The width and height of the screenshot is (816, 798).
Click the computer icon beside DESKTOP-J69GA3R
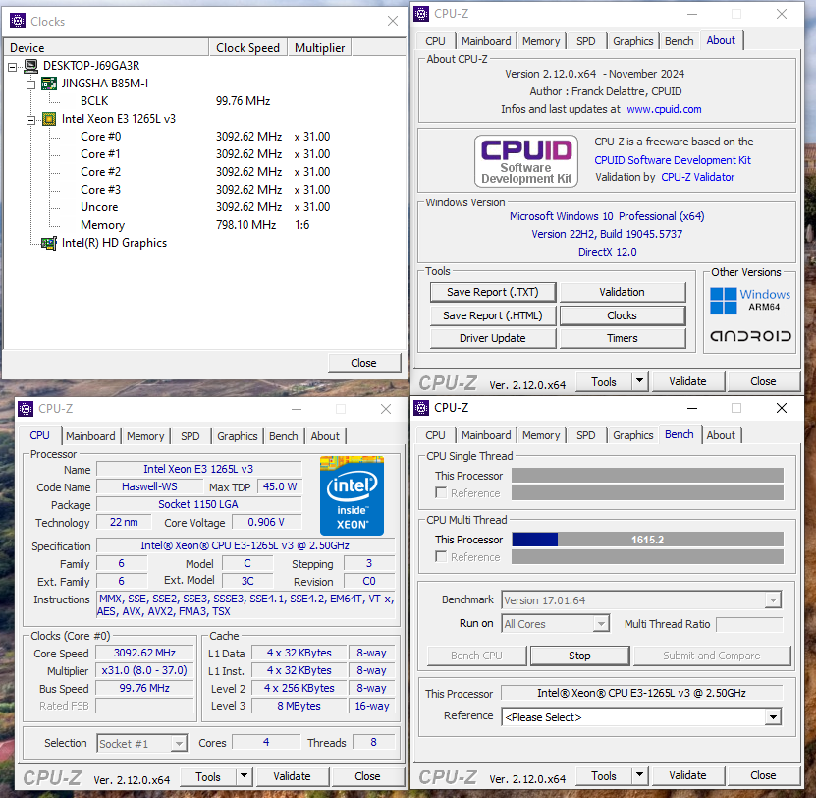30,66
